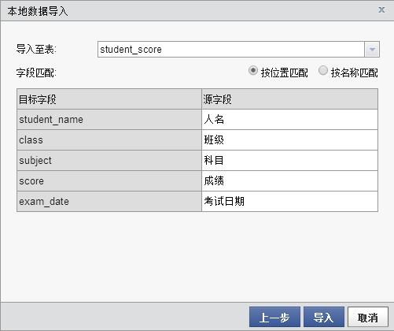Image resolution: width=394 pixels, height=331 pixels.
Task: Click the 人名 source field cell
Action: click(289, 120)
